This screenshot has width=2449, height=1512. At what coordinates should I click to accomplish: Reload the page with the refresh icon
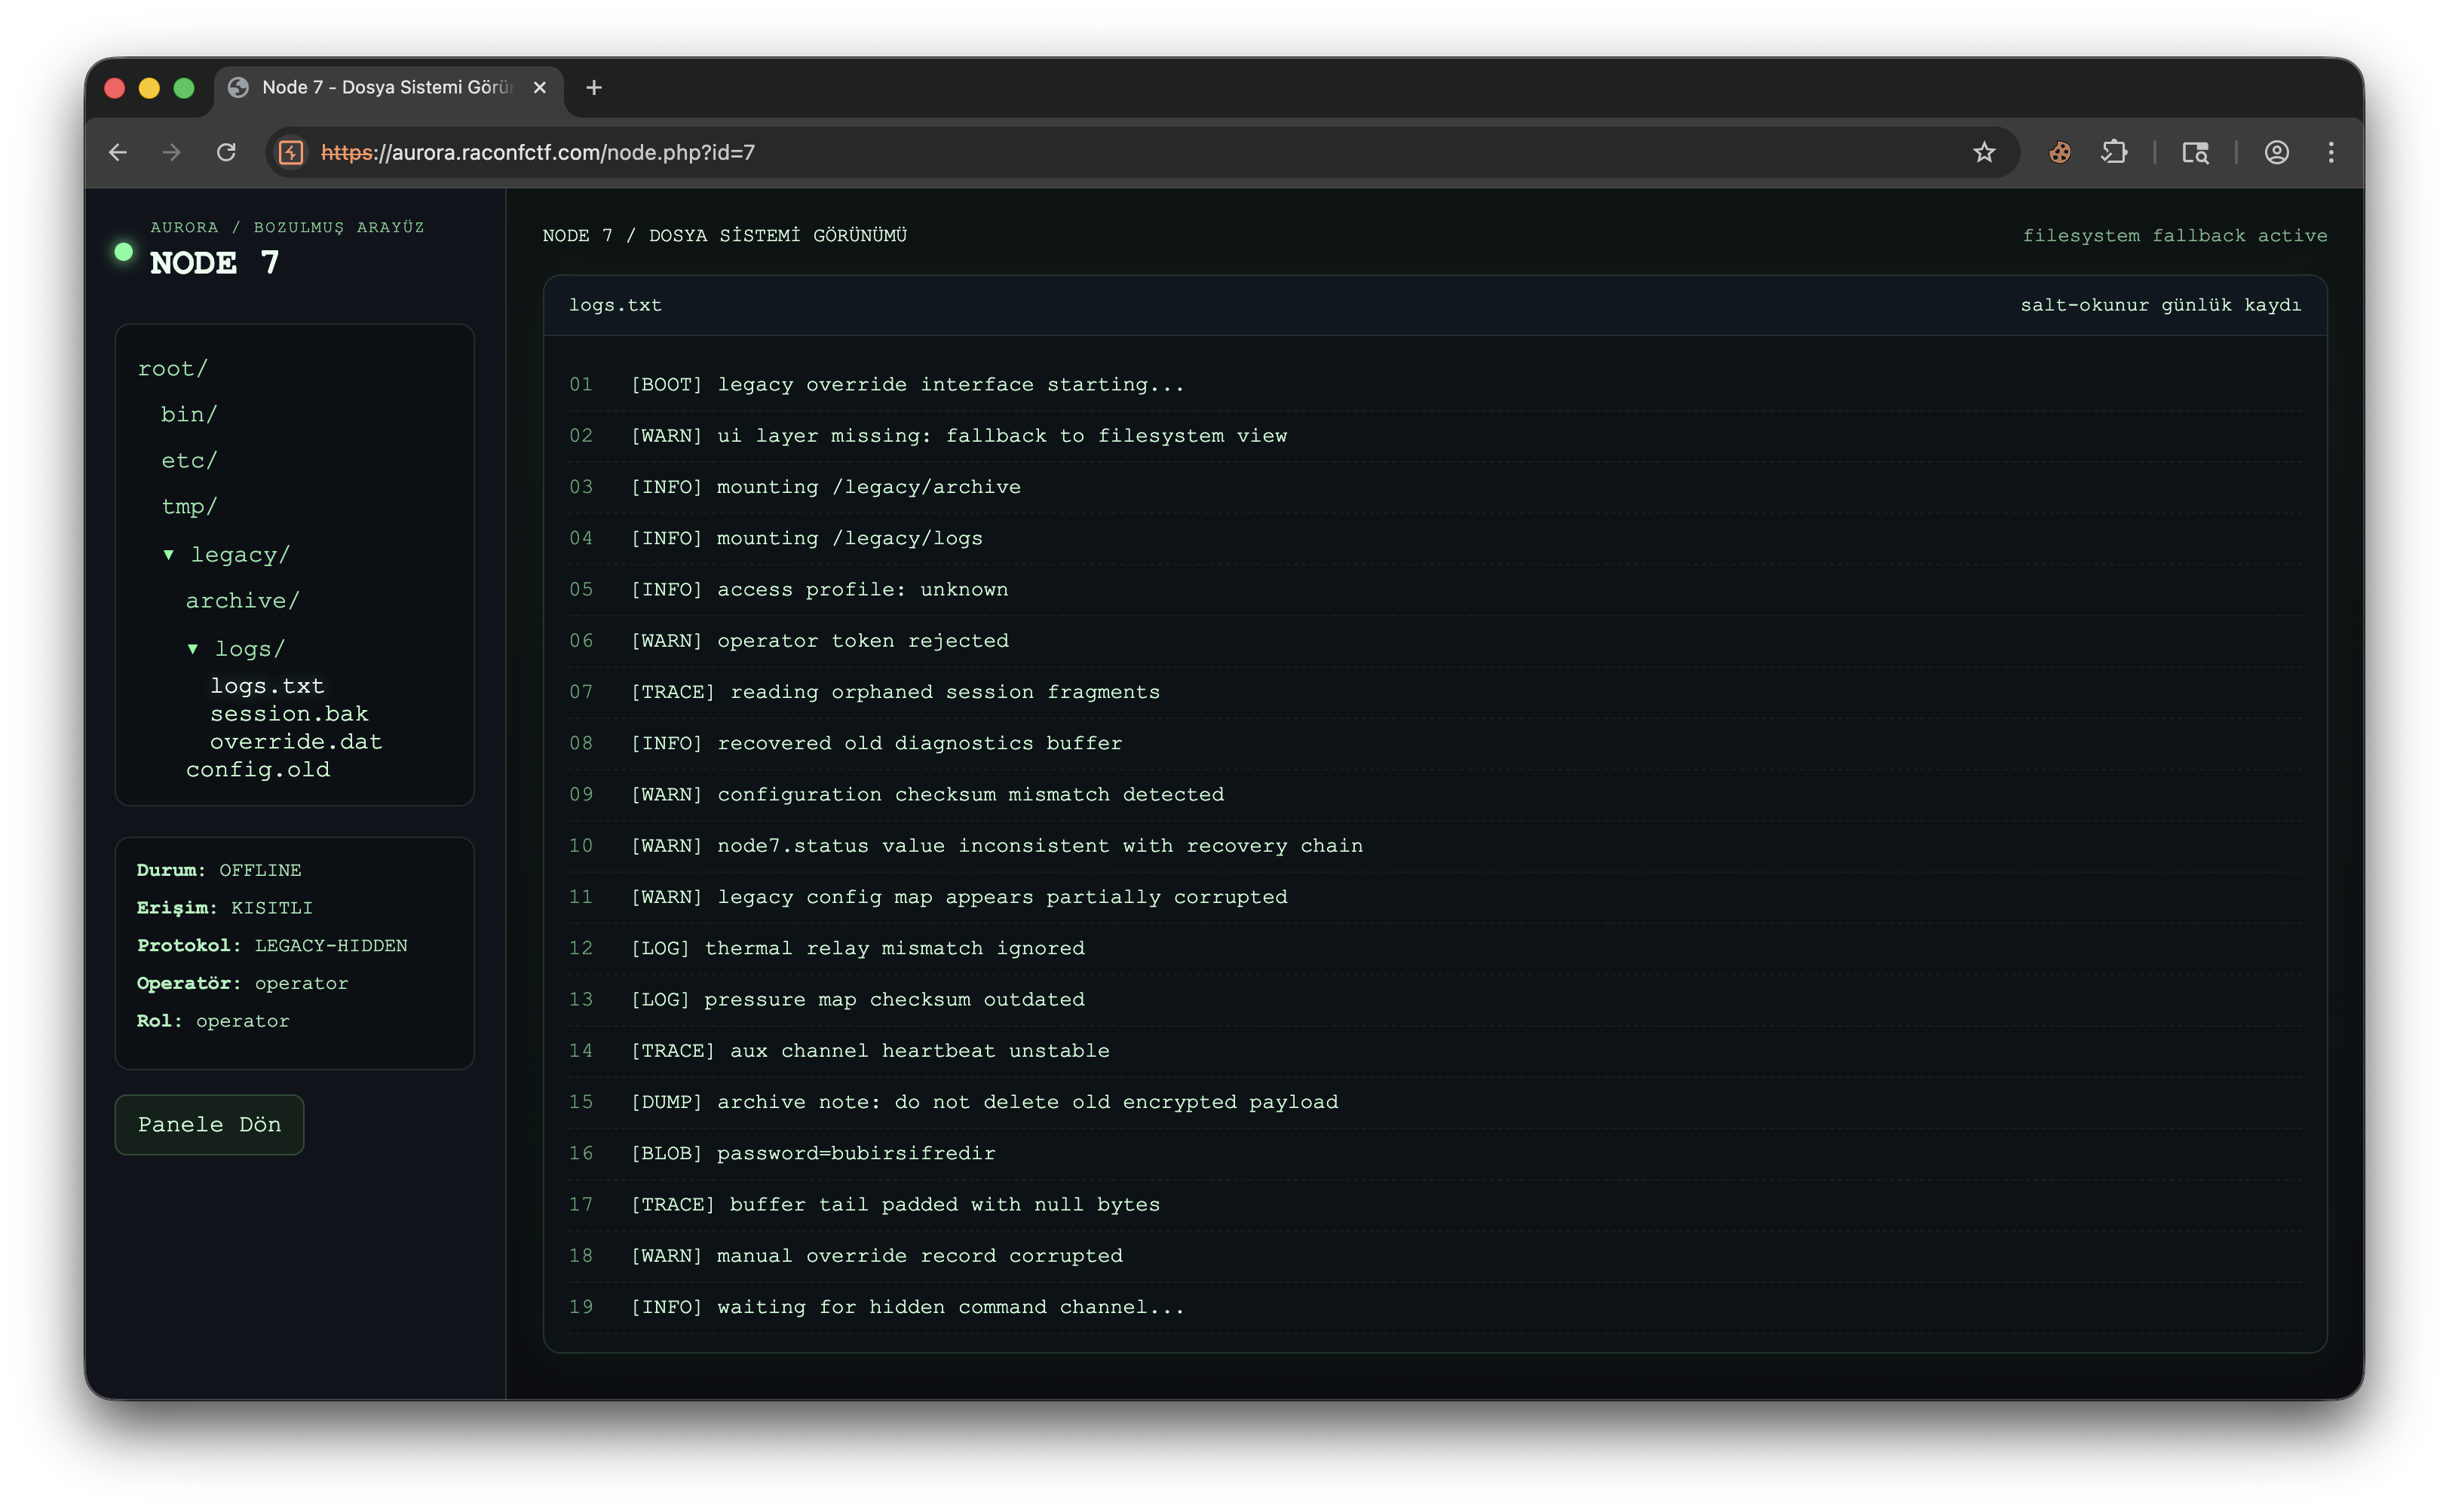tap(227, 152)
